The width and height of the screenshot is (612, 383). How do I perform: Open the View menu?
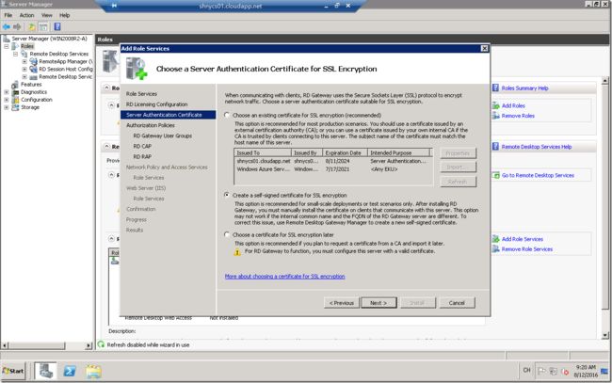tap(47, 15)
